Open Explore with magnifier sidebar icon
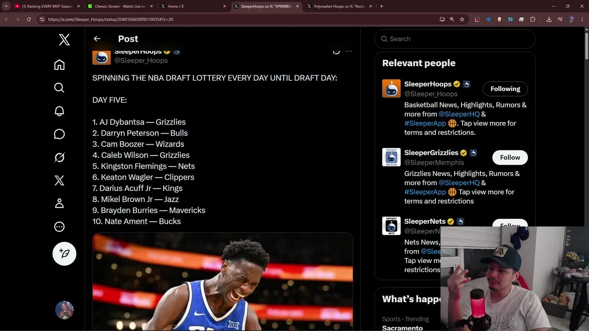The height and width of the screenshot is (331, 589). tap(59, 88)
